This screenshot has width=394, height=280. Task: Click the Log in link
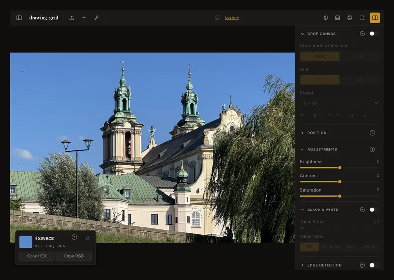(232, 17)
